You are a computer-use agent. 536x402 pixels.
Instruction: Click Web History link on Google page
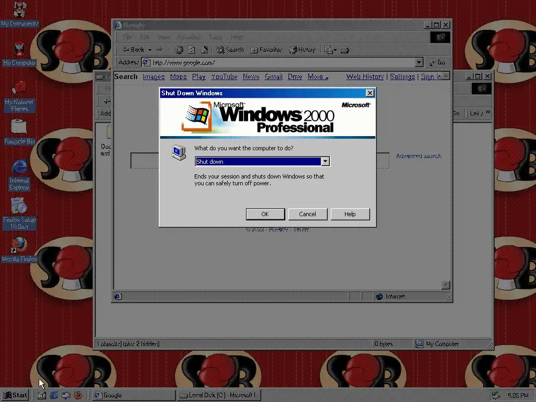pos(365,77)
